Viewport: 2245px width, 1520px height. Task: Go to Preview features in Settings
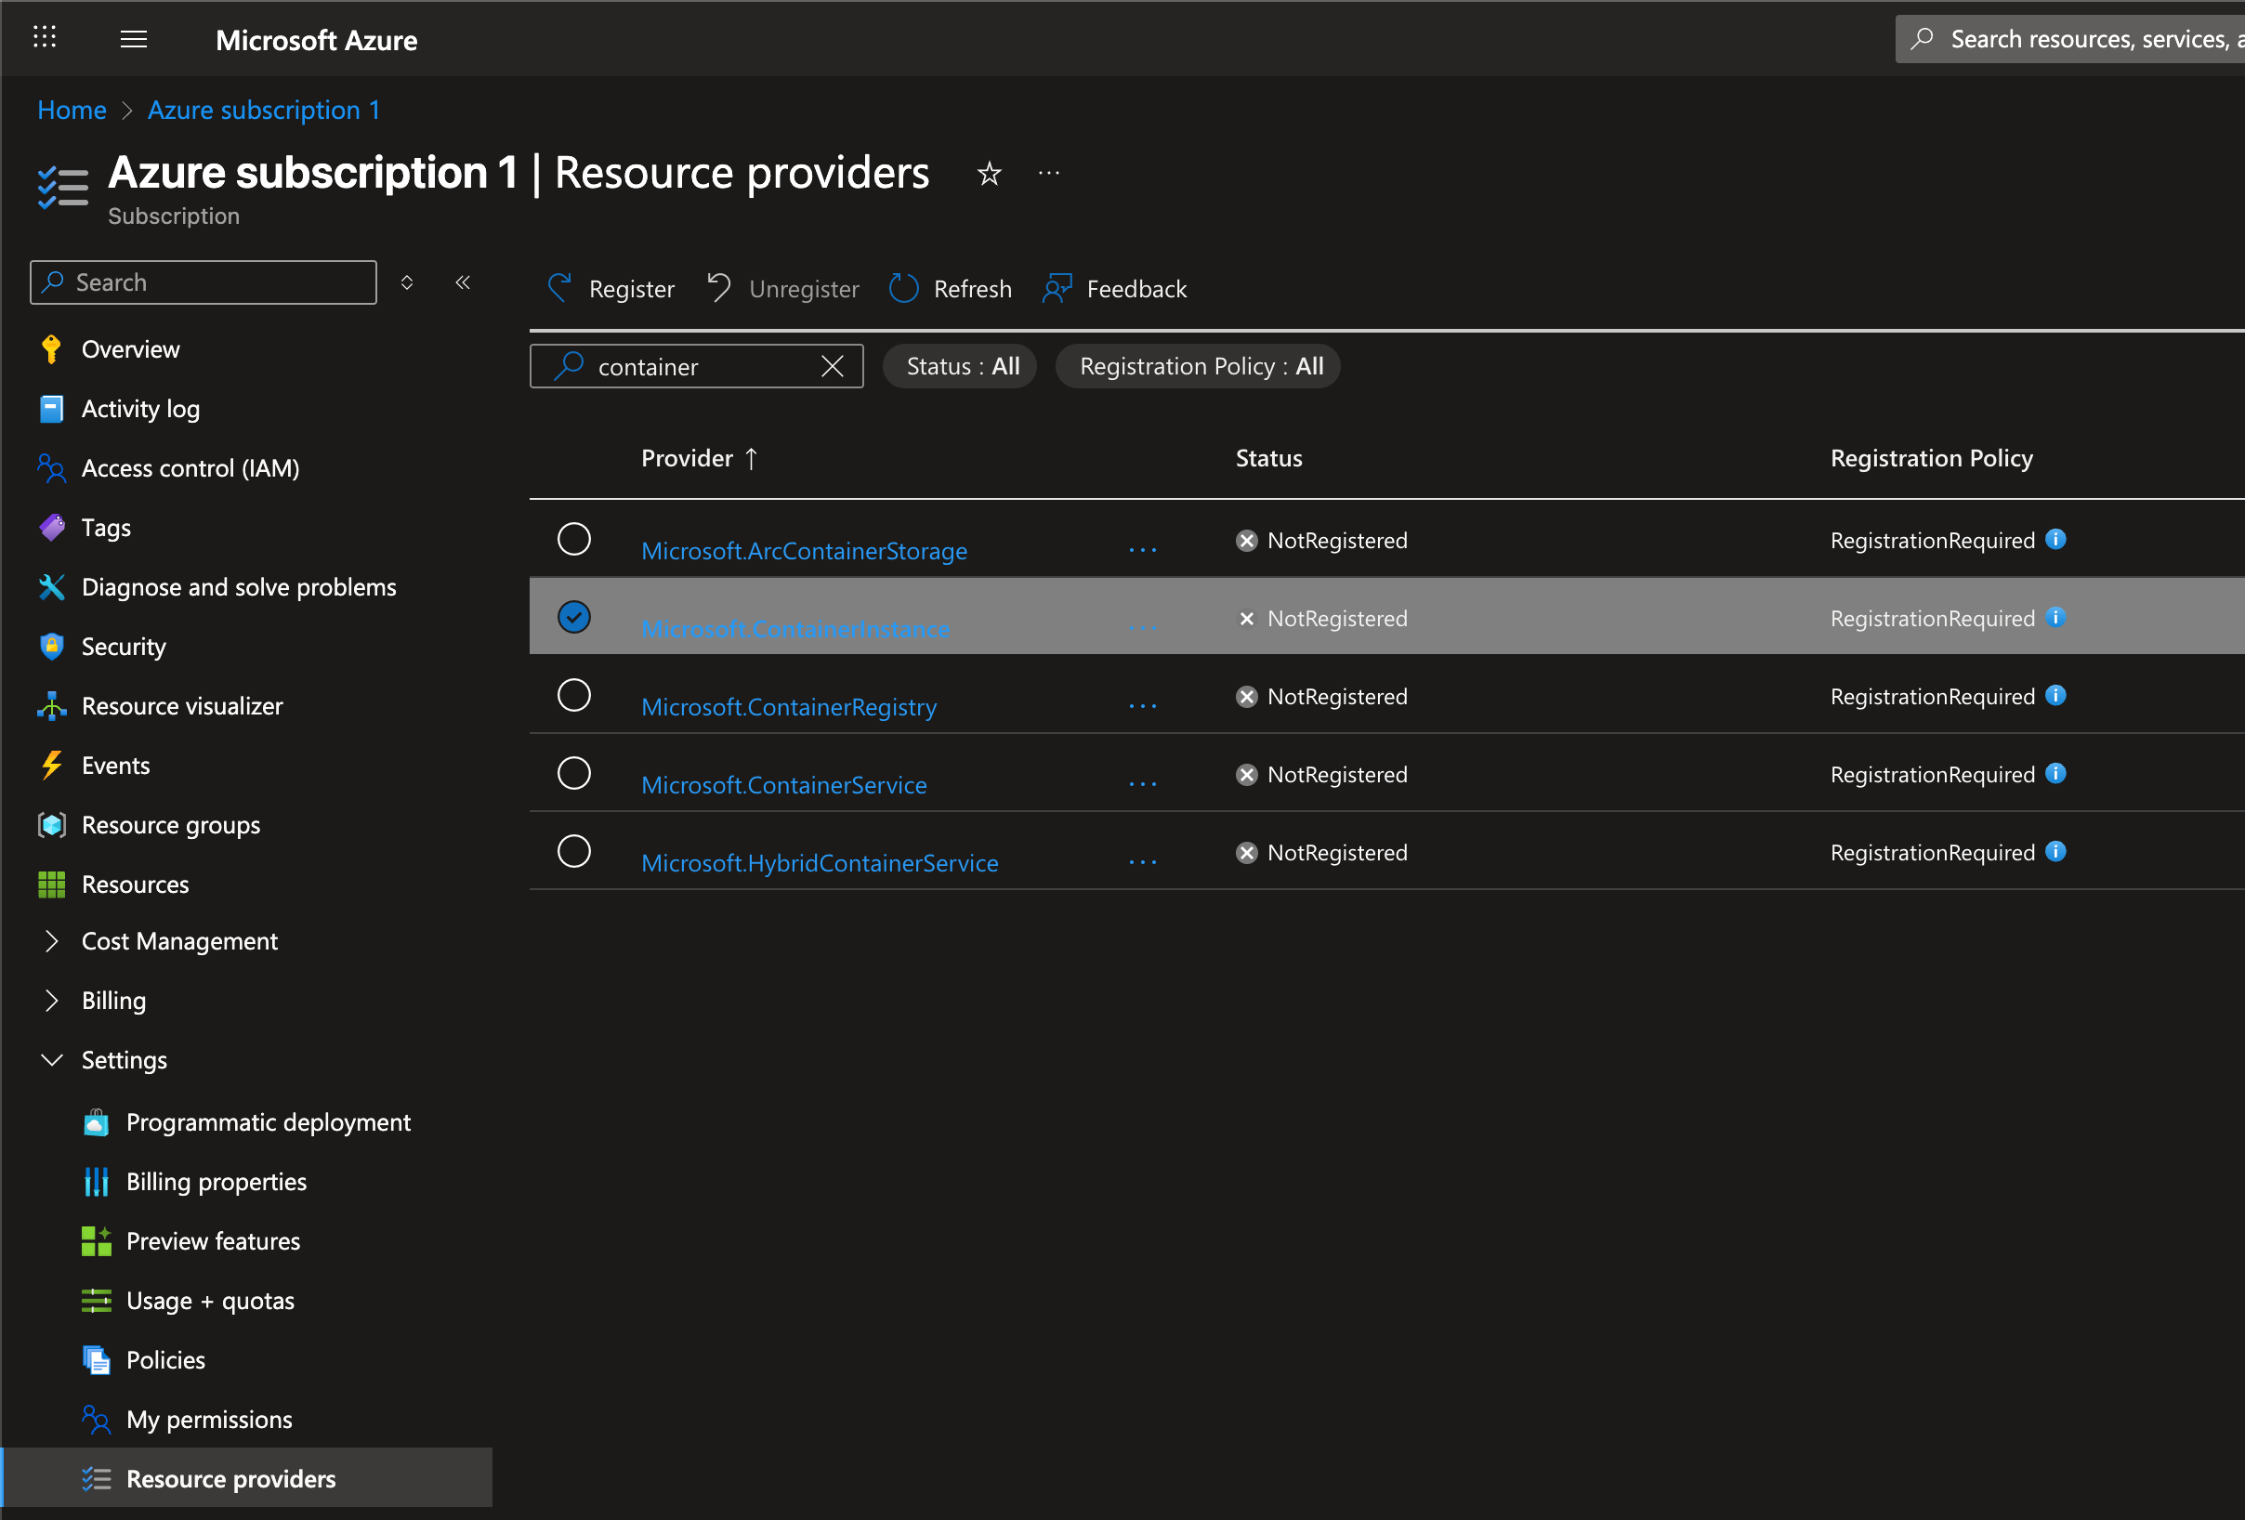coord(213,1241)
